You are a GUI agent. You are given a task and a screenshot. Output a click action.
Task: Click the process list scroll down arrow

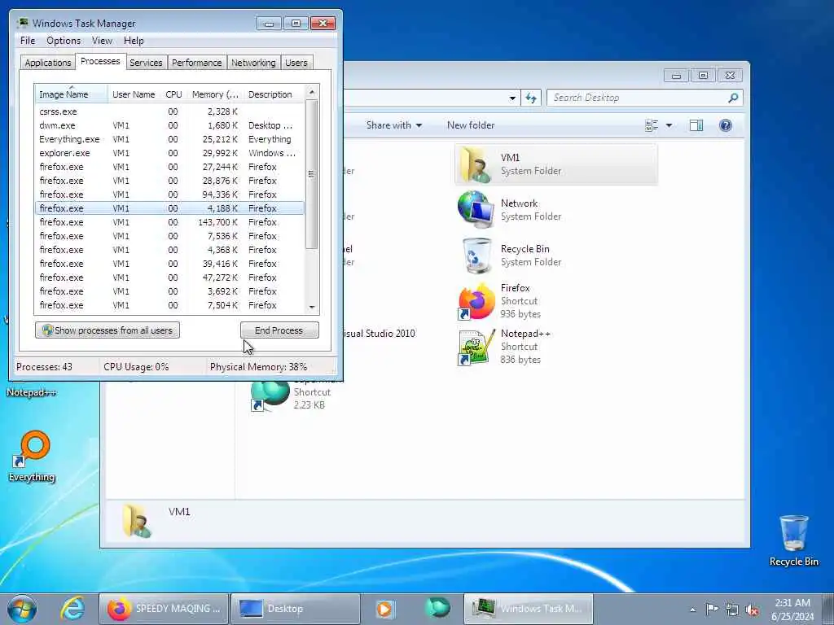[x=312, y=307]
